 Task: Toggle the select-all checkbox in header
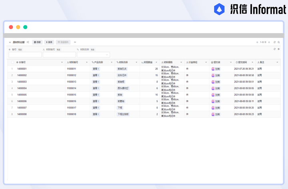(x=12, y=62)
